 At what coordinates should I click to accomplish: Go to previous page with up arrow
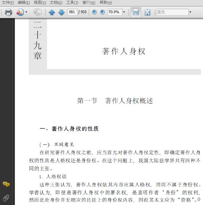(52, 12)
